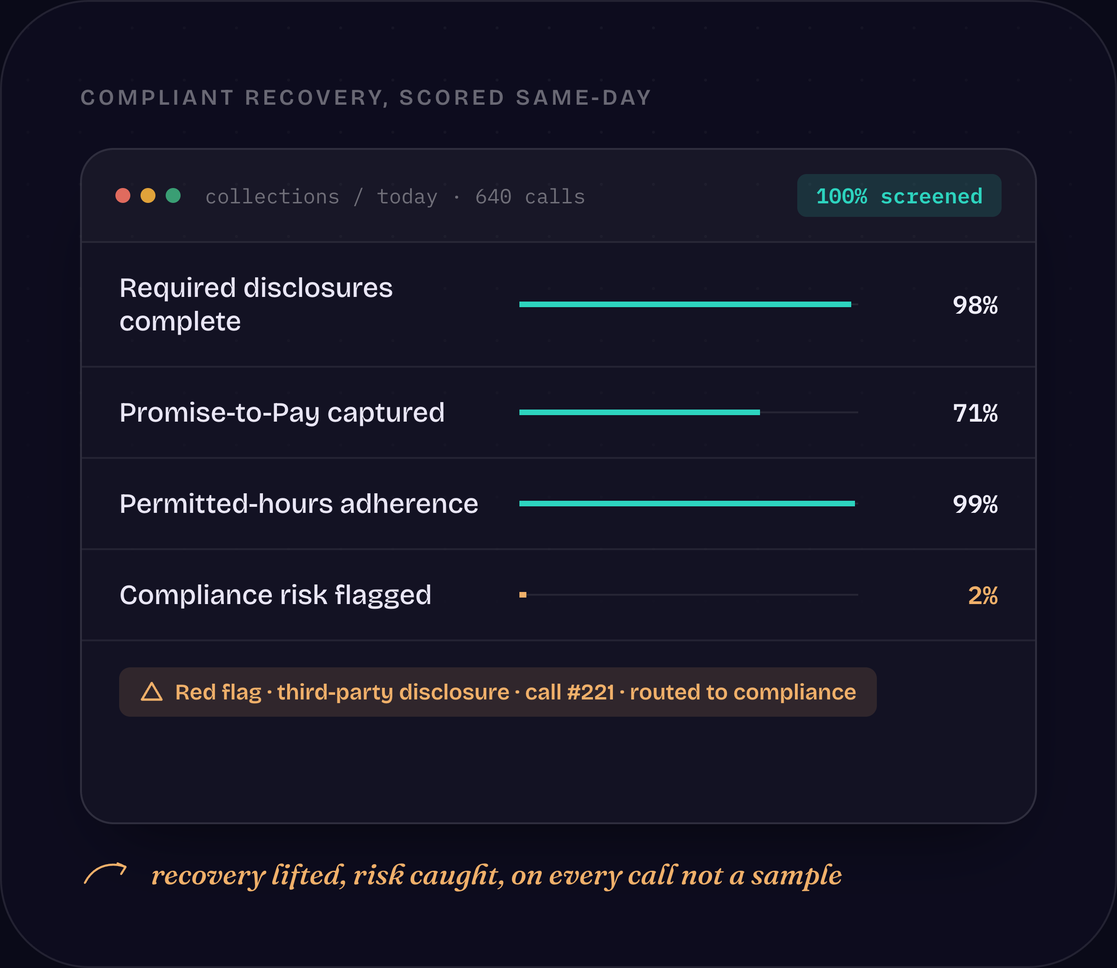Click the green window dot
1117x968 pixels.
[x=173, y=195]
